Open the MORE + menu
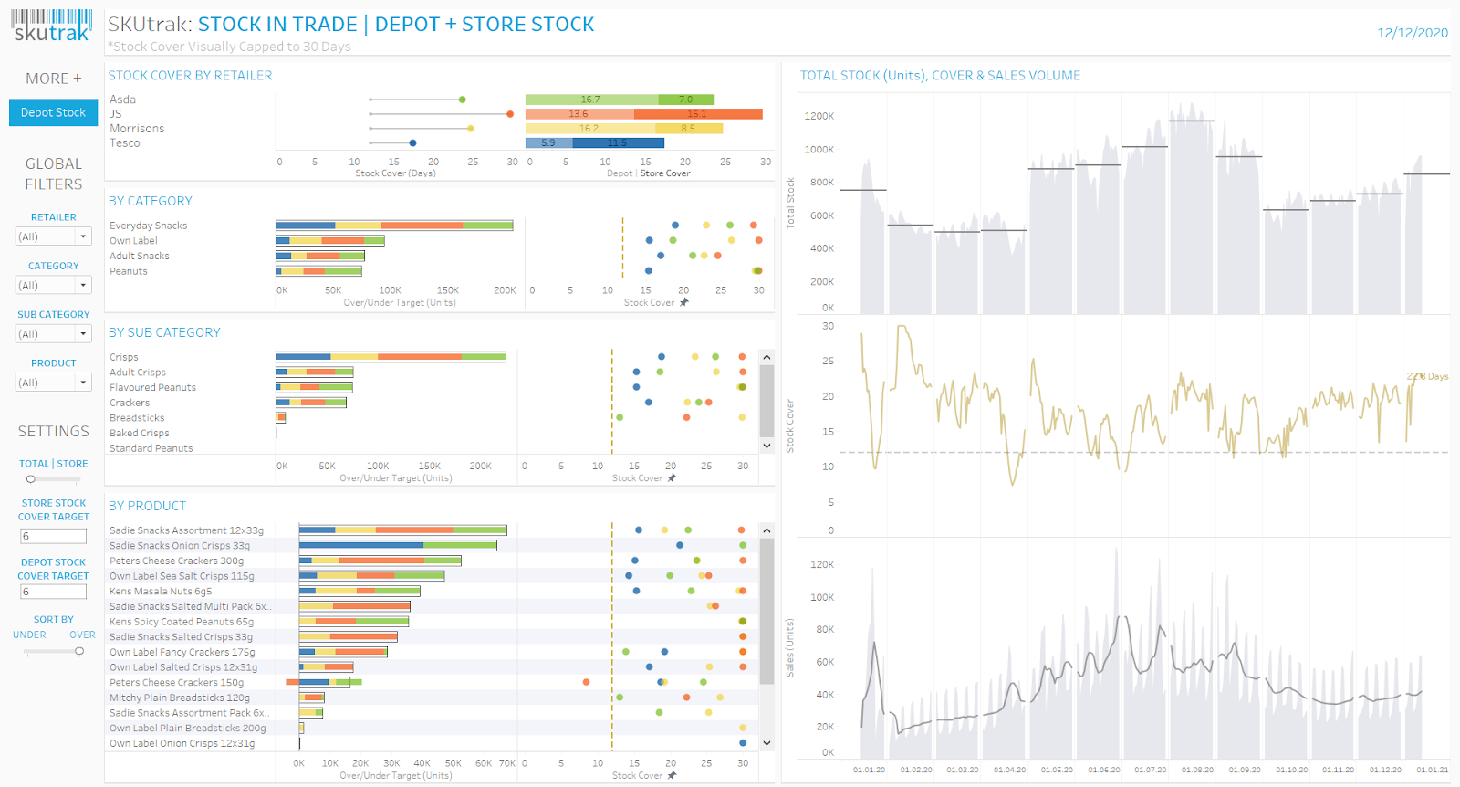Viewport: 1460px width, 787px height. point(53,79)
